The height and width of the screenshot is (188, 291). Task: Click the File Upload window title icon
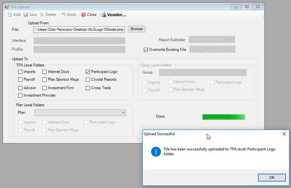[x=6, y=6]
